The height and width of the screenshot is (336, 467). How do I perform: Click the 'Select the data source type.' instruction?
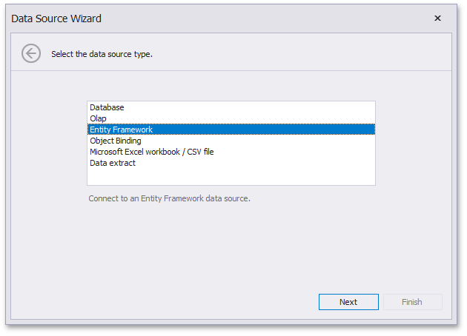(x=102, y=54)
